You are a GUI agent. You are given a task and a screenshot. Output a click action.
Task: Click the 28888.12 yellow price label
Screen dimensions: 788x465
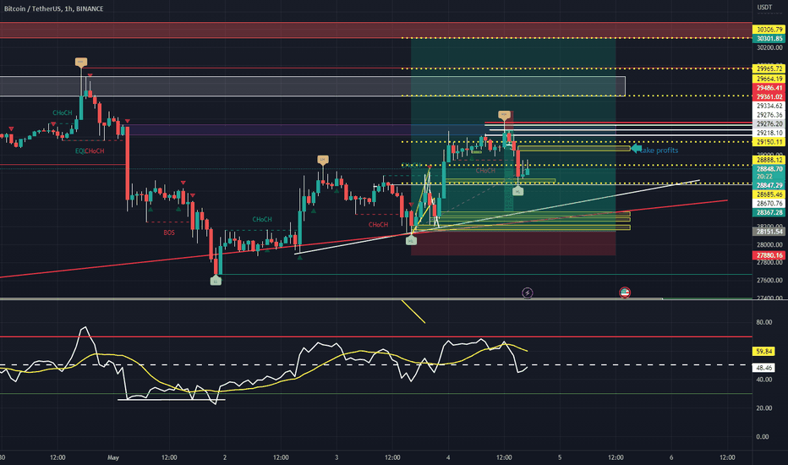click(769, 160)
